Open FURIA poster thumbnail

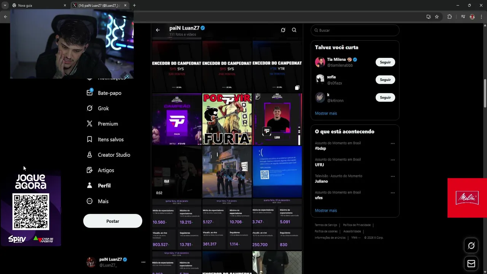click(227, 119)
